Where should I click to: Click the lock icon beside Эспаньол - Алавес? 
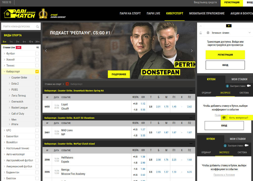[201, 33]
